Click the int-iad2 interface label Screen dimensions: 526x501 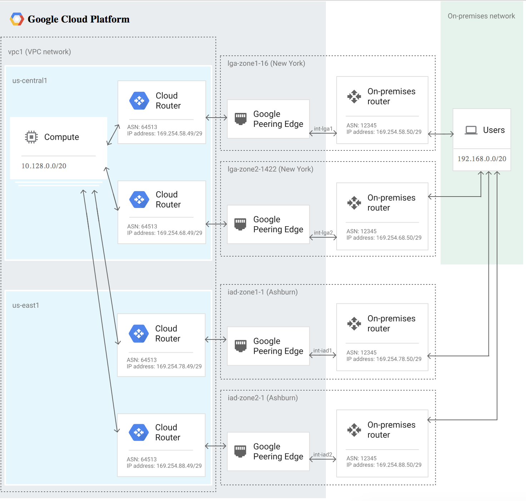click(322, 455)
